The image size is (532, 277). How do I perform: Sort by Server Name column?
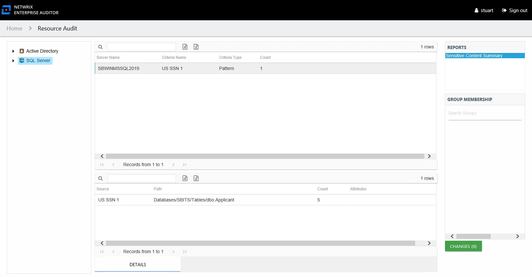coord(108,58)
